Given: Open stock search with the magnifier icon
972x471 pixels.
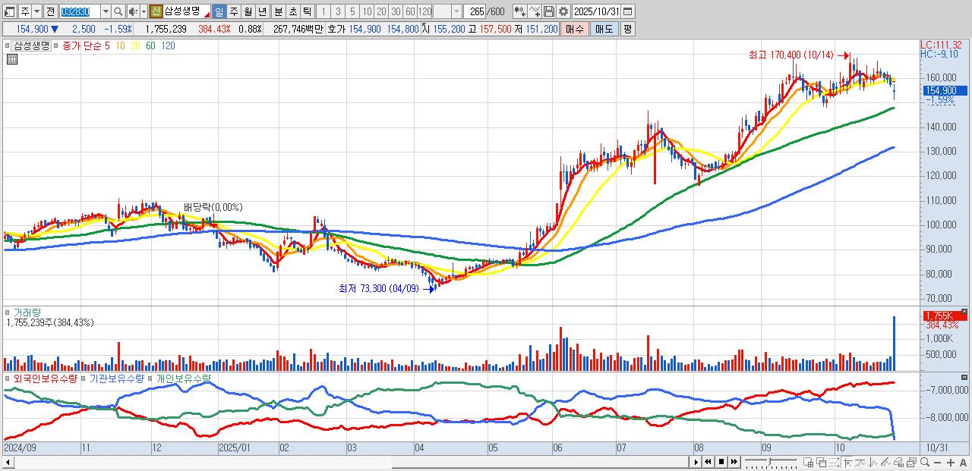Looking at the screenshot, I should click(118, 11).
